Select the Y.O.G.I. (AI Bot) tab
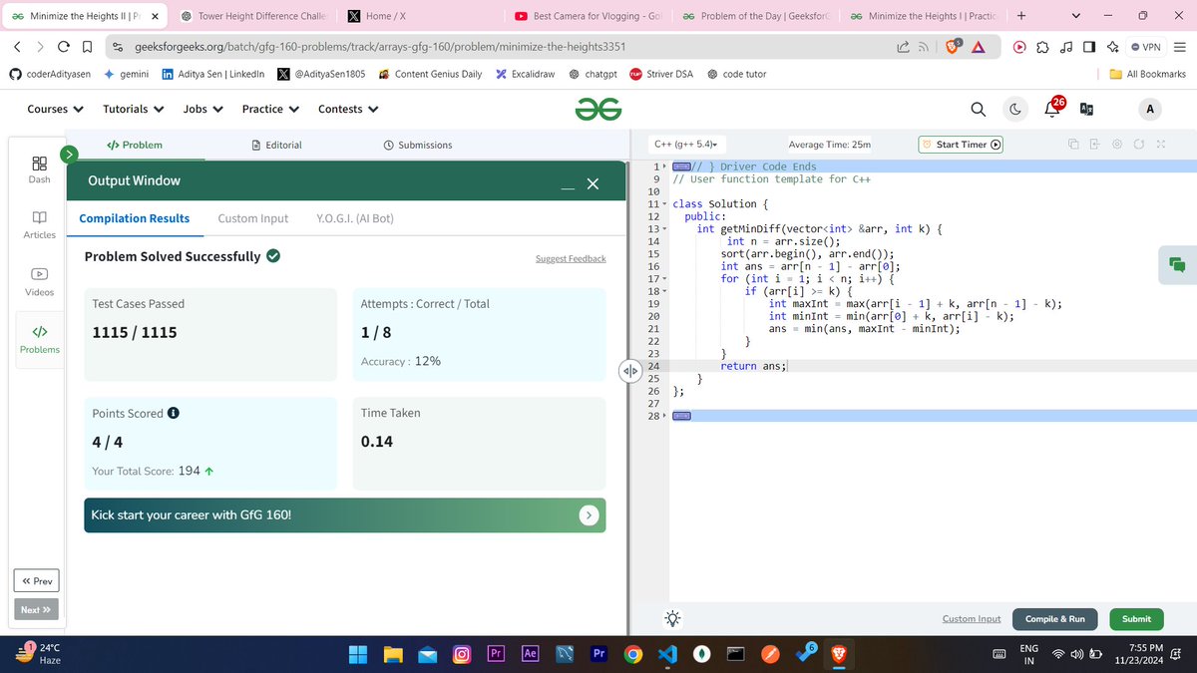Image resolution: width=1197 pixels, height=673 pixels. (x=355, y=218)
